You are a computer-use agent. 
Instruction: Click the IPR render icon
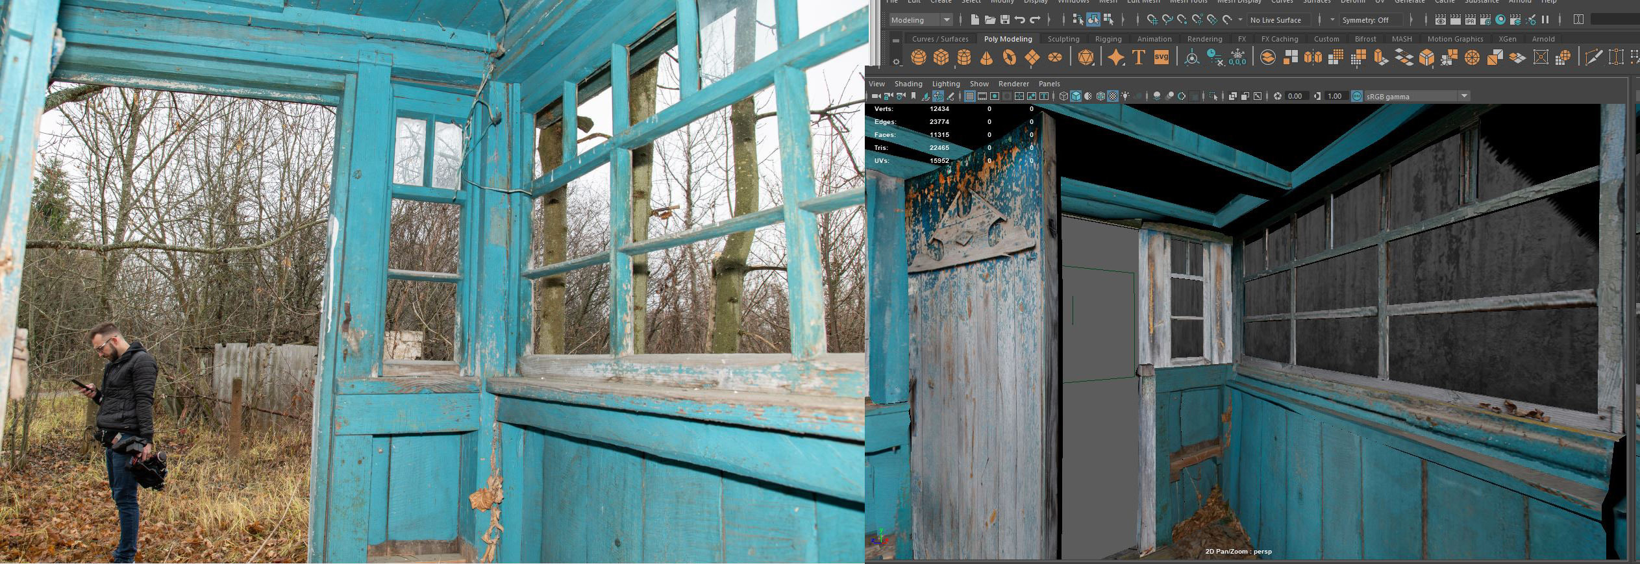coord(1471,19)
